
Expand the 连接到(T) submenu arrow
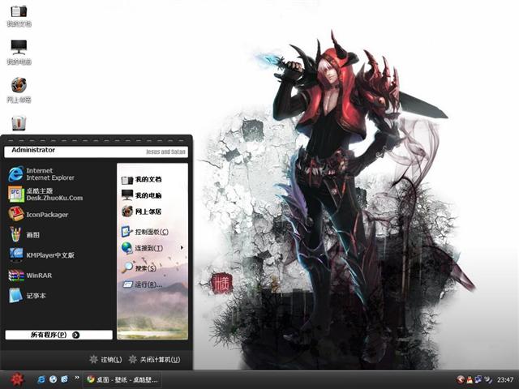coord(182,247)
